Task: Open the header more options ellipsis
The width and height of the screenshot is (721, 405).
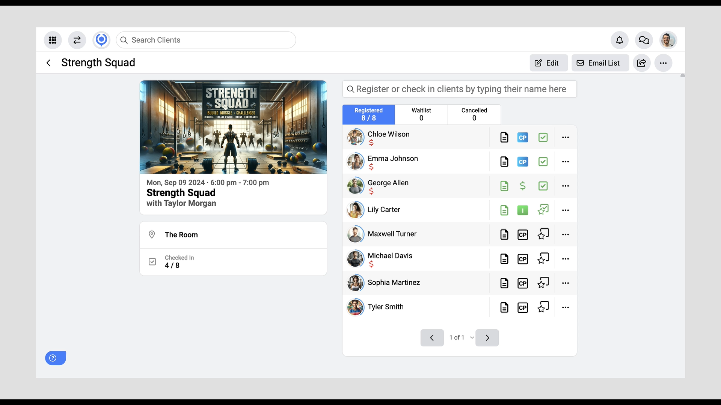Action: coord(664,63)
